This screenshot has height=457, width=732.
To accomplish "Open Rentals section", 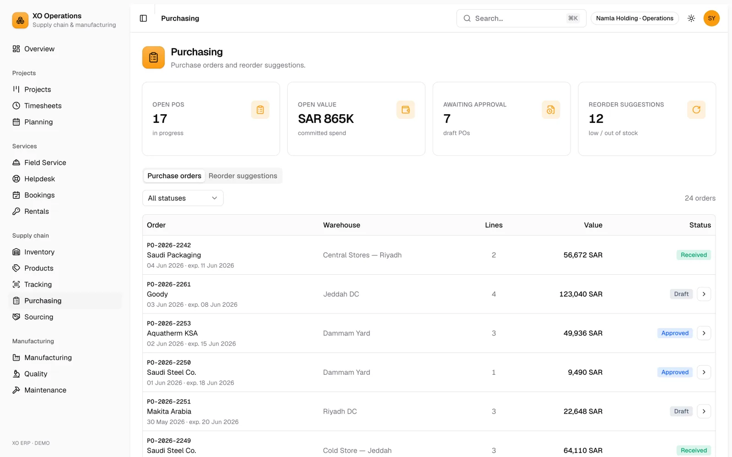I will click(65, 211).
